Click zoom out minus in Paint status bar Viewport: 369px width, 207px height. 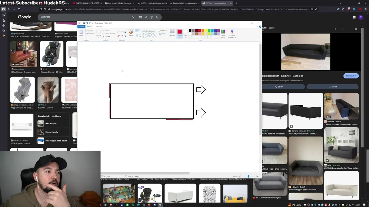click(x=240, y=177)
